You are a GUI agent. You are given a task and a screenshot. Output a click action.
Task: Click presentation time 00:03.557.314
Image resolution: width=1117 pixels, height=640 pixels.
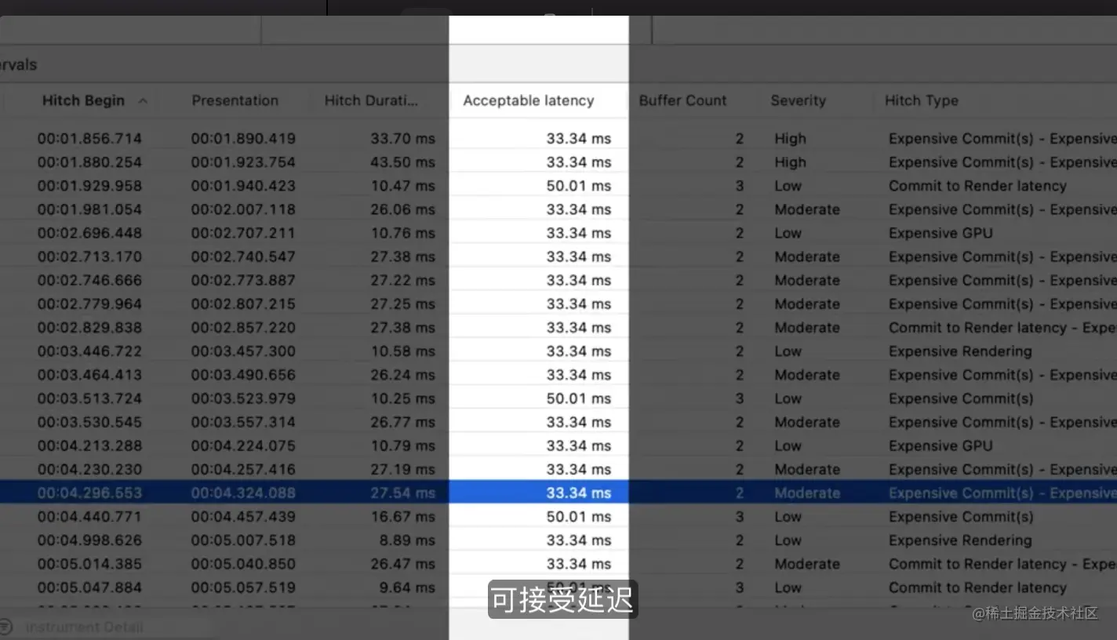click(x=243, y=422)
